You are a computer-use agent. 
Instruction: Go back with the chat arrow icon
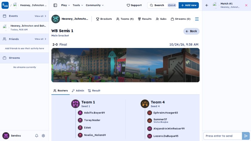(207, 5)
